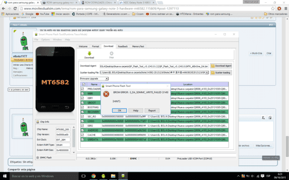Open the Window menu in Flash Tool
289x180 pixels.
pos(57,39)
